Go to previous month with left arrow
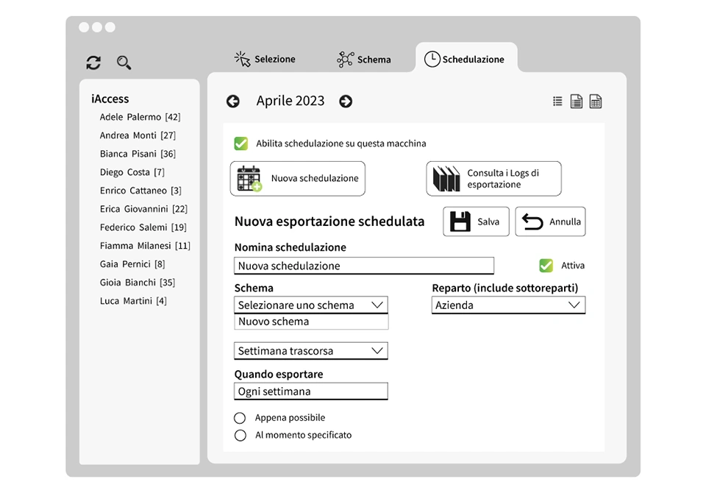The height and width of the screenshot is (493, 706). point(233,102)
